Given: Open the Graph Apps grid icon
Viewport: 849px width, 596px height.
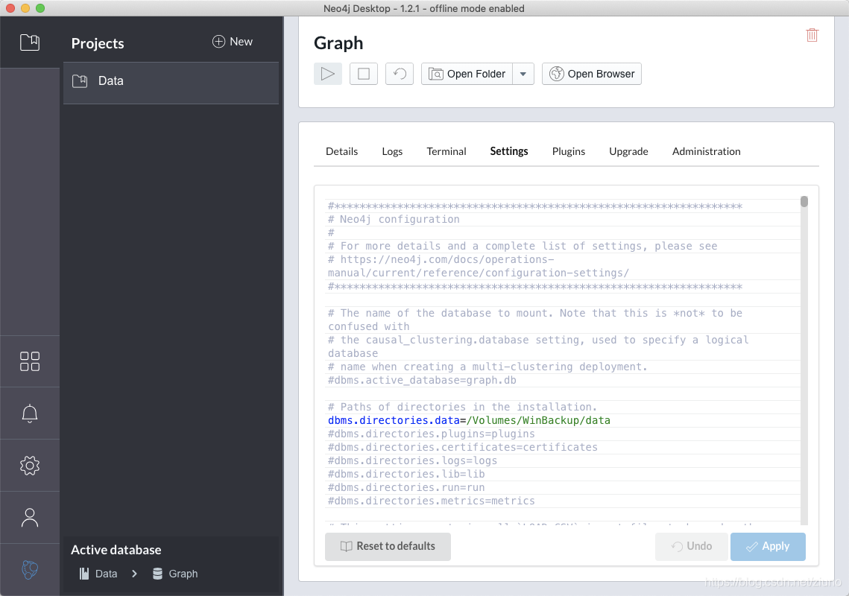Looking at the screenshot, I should pos(30,361).
